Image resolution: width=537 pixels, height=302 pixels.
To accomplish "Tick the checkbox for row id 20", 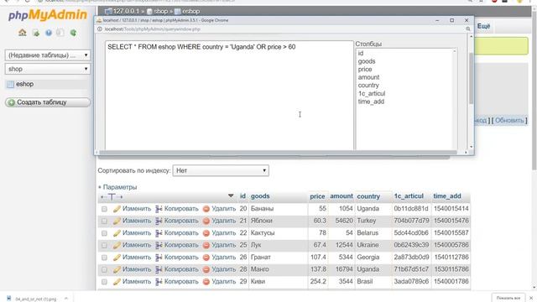I will 104,209.
